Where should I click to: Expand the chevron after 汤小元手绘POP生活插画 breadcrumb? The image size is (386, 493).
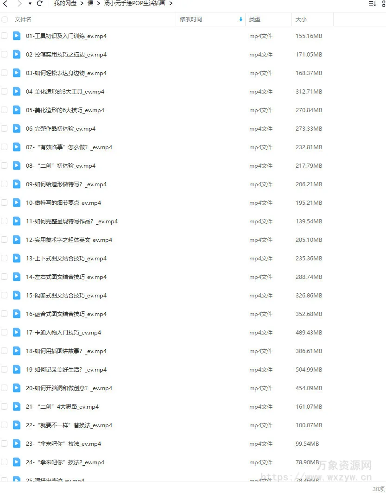click(x=171, y=3)
